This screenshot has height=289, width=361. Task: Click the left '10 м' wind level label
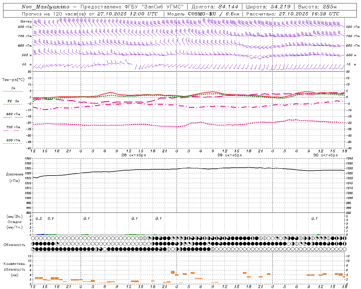pyautogui.click(x=27, y=65)
